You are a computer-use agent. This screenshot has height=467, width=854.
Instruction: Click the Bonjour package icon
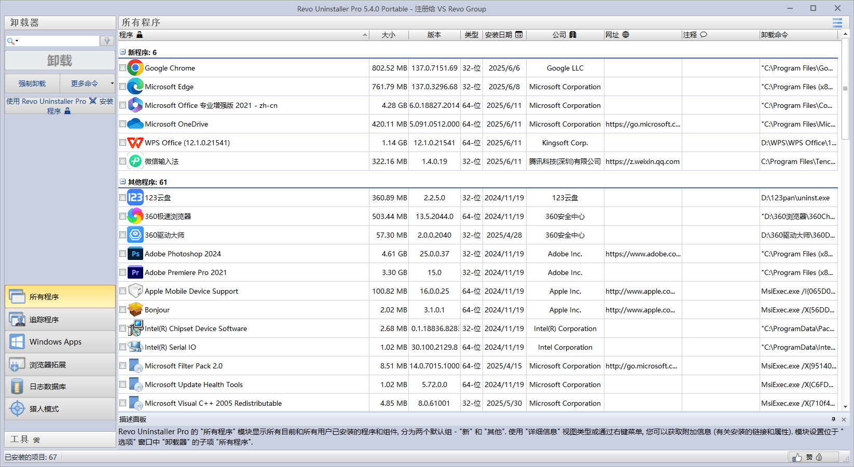tap(135, 310)
